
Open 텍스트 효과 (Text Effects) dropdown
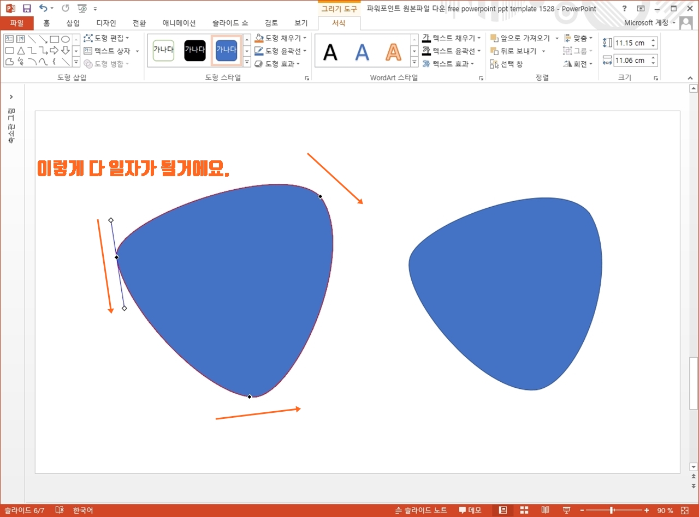(448, 64)
